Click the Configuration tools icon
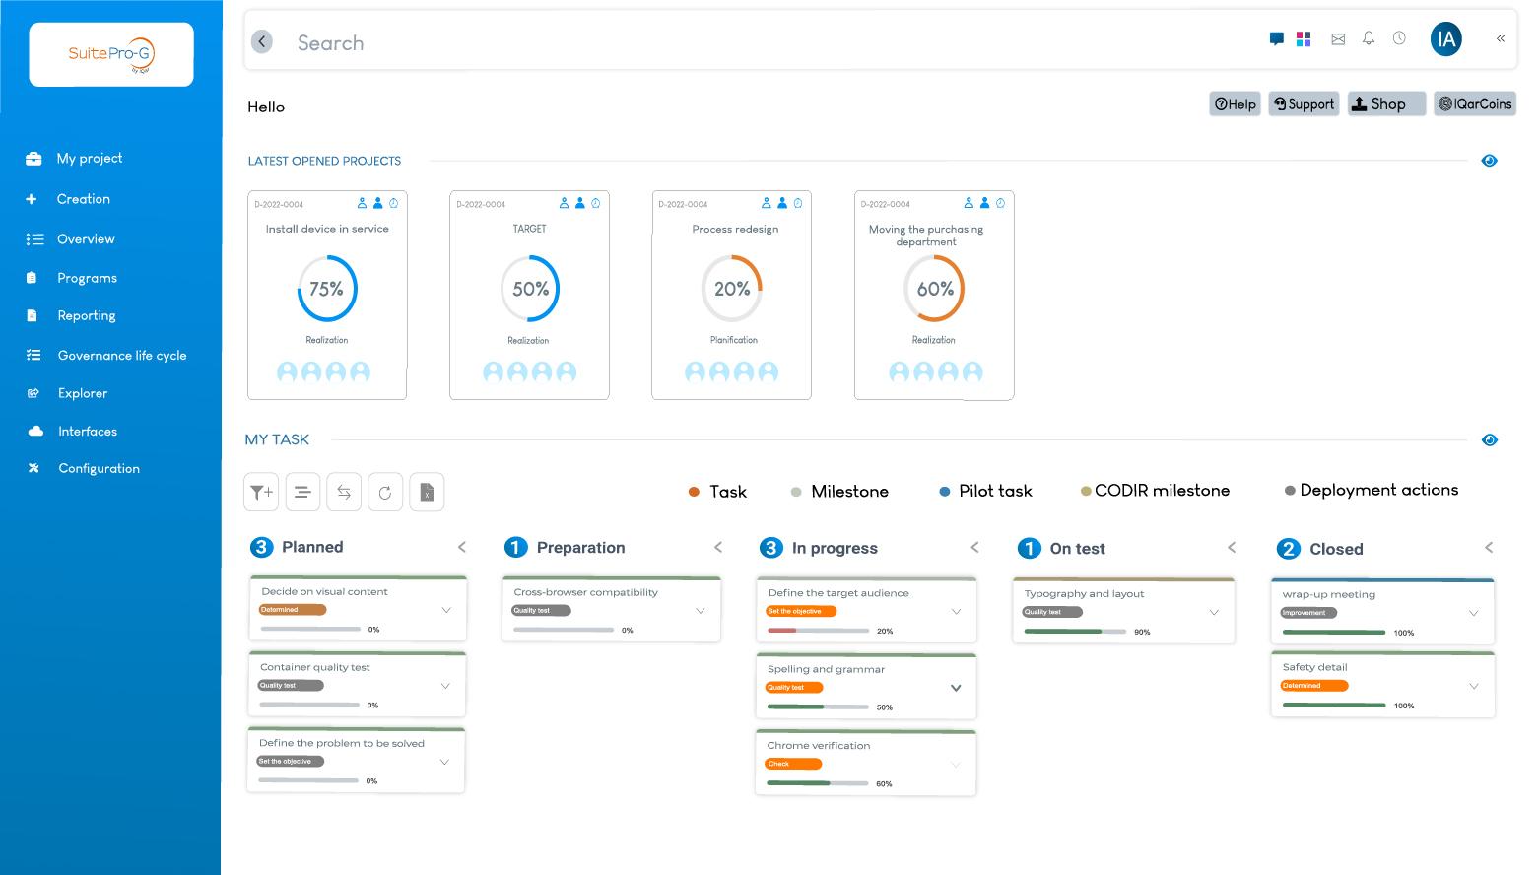 (33, 468)
